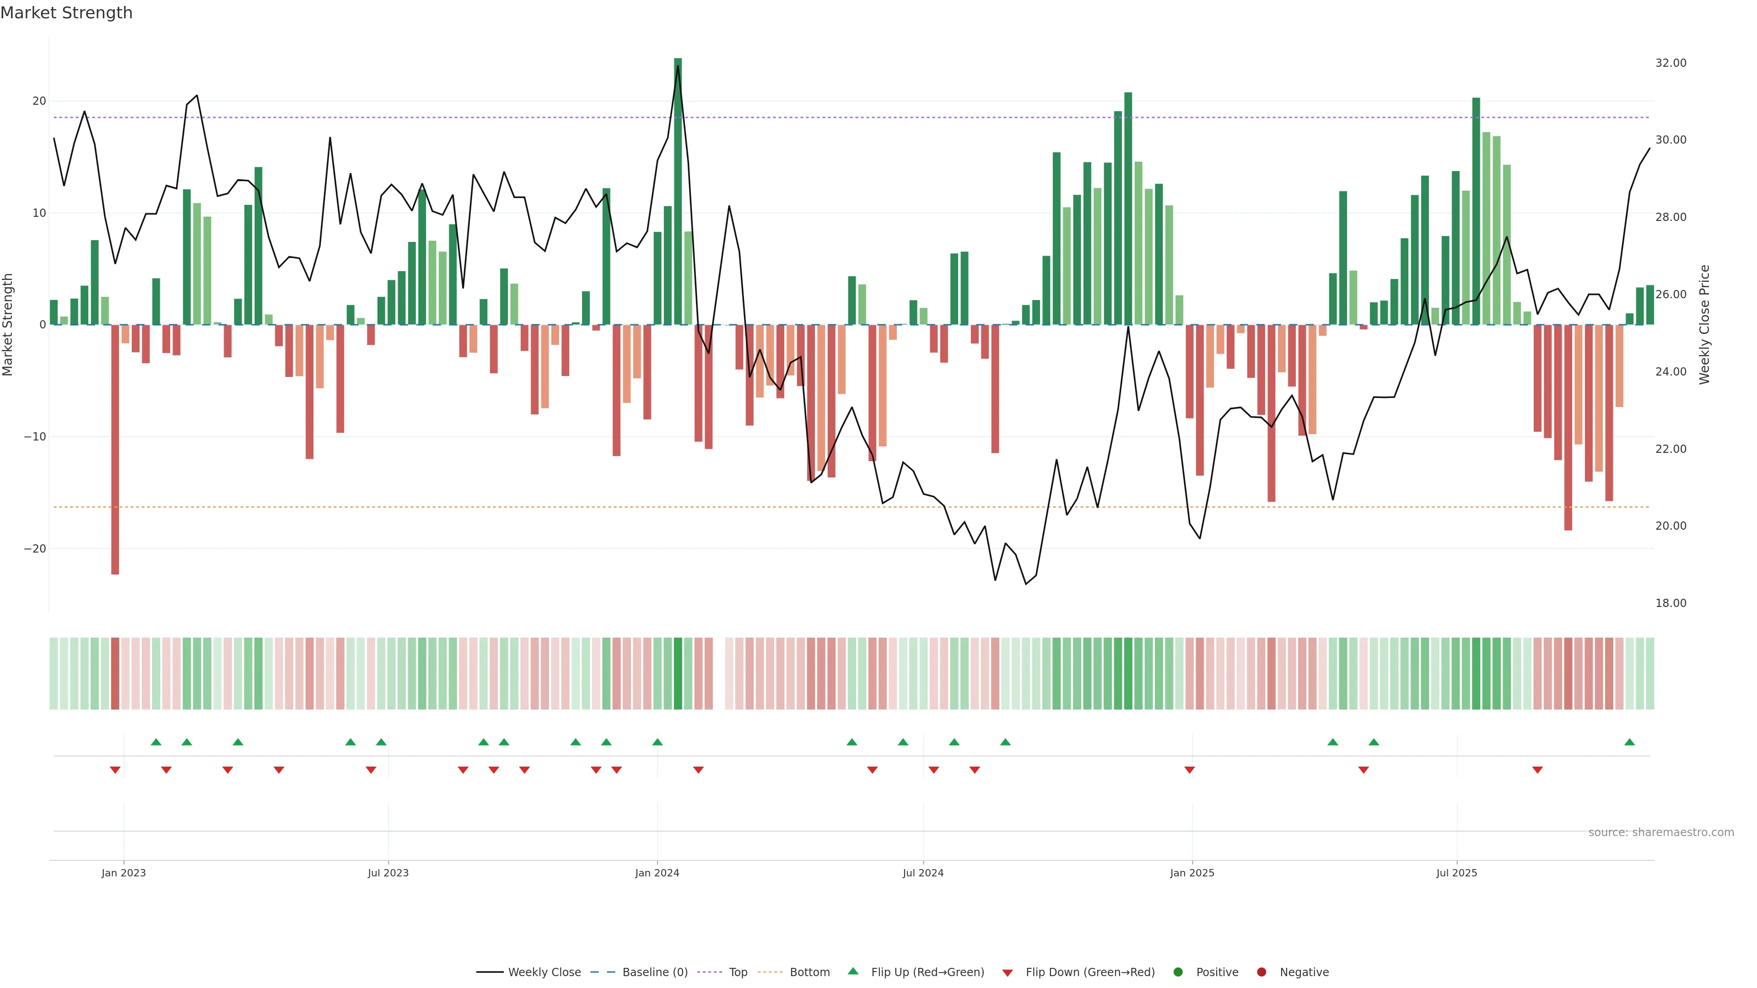Click the red flip-down marker at Jan 2025
Screen dimensions: 1757x988
pos(1190,770)
